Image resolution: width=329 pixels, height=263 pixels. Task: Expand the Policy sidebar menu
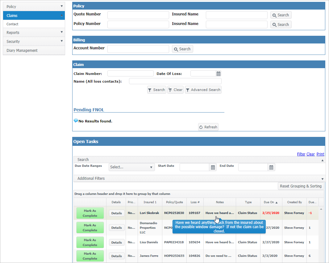point(34,6)
